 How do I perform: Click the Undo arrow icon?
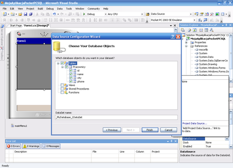click(54, 14)
